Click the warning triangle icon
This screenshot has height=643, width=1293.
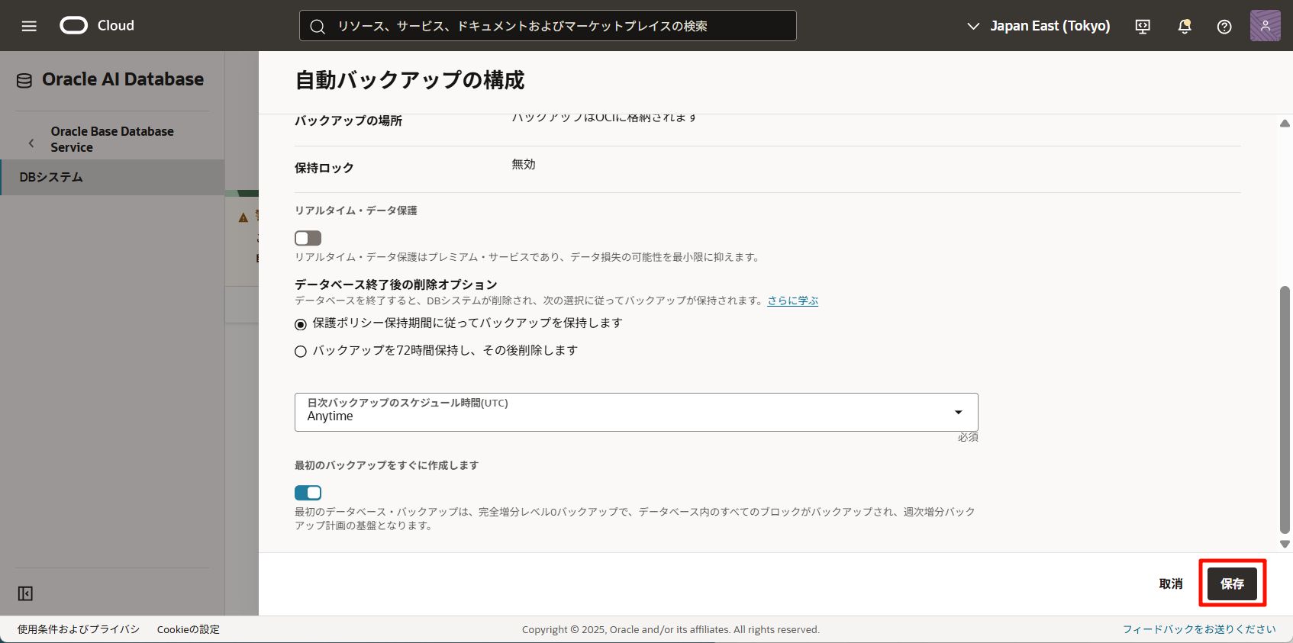pyautogui.click(x=243, y=217)
